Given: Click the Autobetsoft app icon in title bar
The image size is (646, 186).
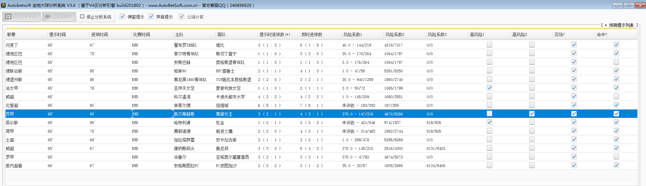Looking at the screenshot, I should pyautogui.click(x=3, y=5).
